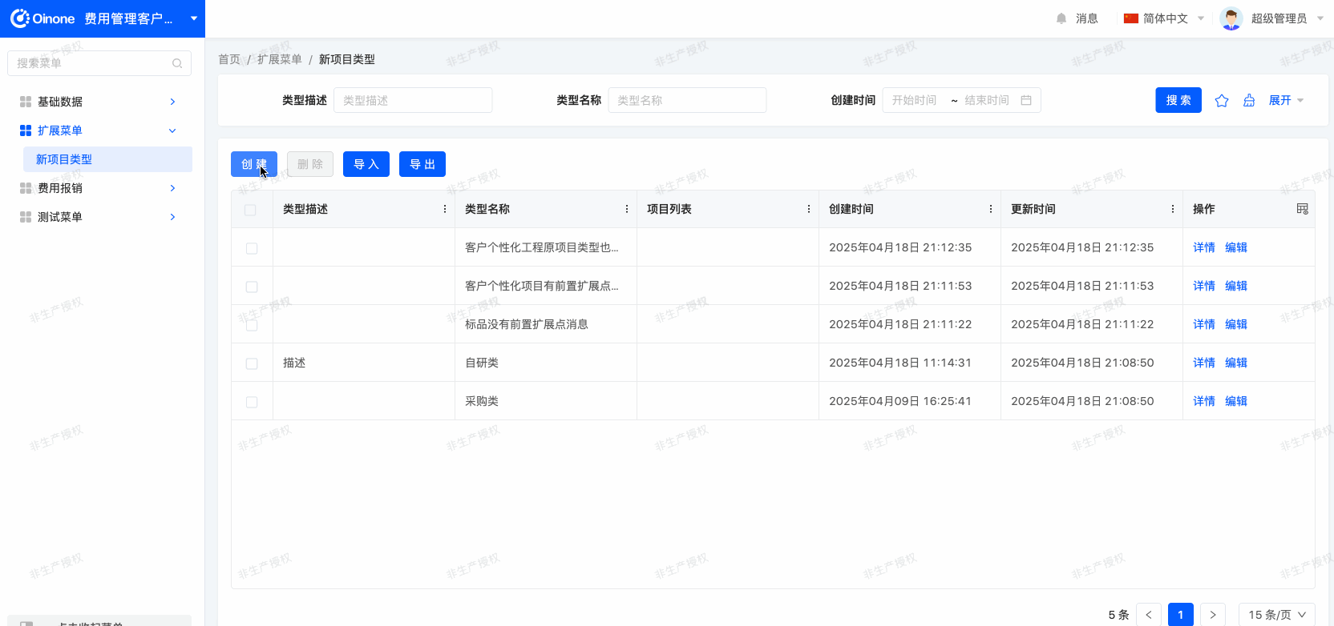1334x626 pixels.
Task: Click the clear filters broom icon
Action: (x=1249, y=101)
